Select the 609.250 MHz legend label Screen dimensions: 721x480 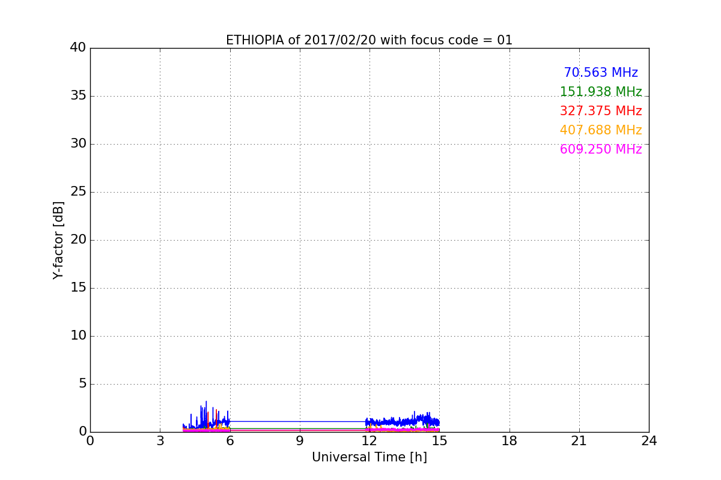coord(601,149)
